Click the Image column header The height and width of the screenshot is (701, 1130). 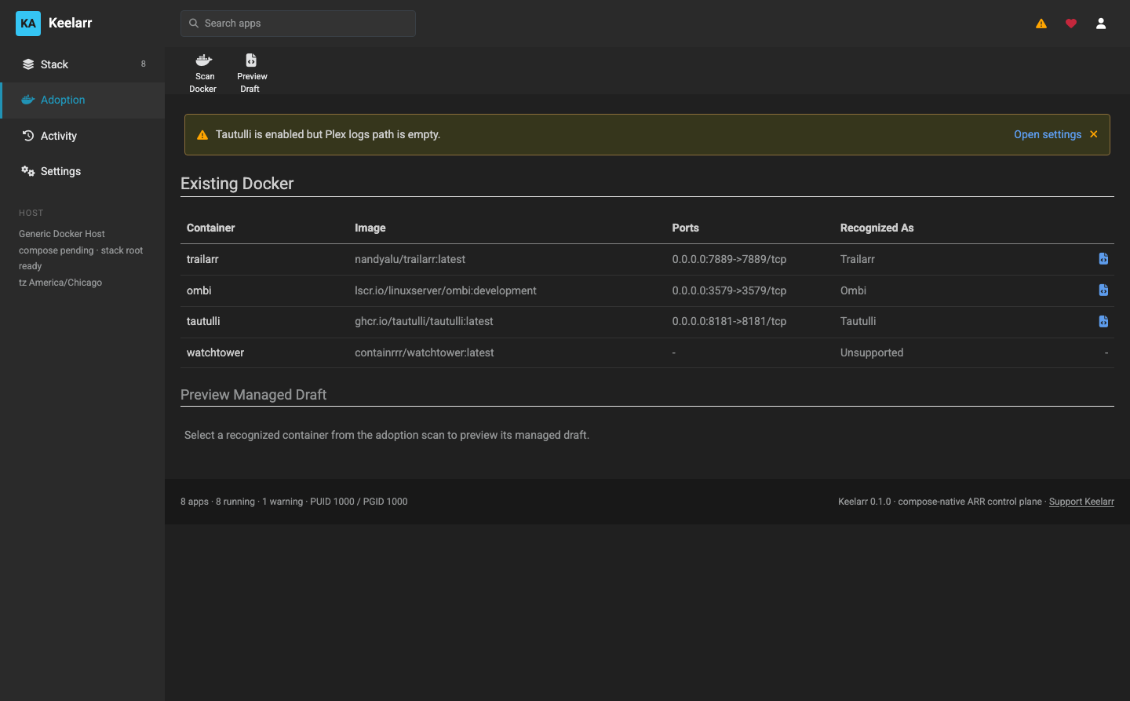click(370, 228)
